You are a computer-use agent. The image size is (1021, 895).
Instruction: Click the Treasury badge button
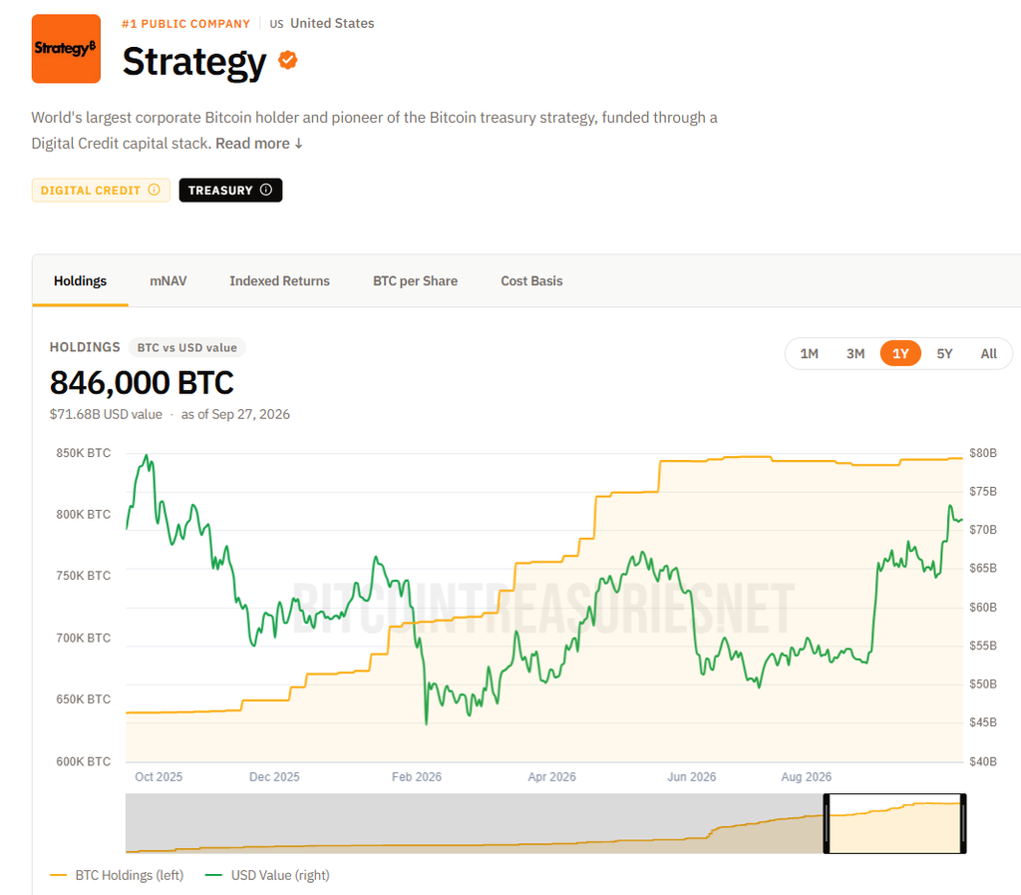(x=230, y=191)
